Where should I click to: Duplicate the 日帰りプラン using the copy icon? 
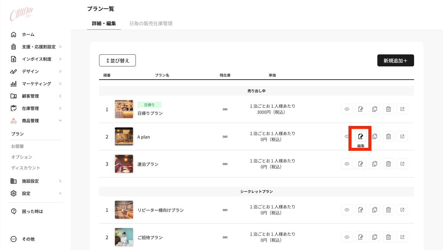coord(374,109)
